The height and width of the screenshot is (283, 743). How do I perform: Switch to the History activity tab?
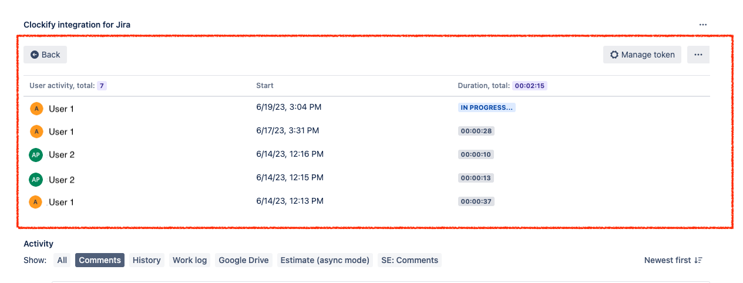point(147,260)
